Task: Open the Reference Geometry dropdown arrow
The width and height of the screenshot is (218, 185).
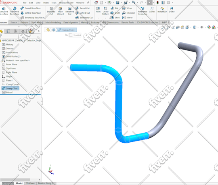Action: click(143, 18)
